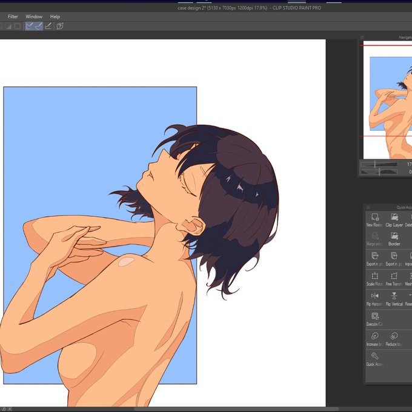The height and width of the screenshot is (412, 412).
Task: Click the Navigator canvas preview thumbnail
Action: pyautogui.click(x=388, y=100)
